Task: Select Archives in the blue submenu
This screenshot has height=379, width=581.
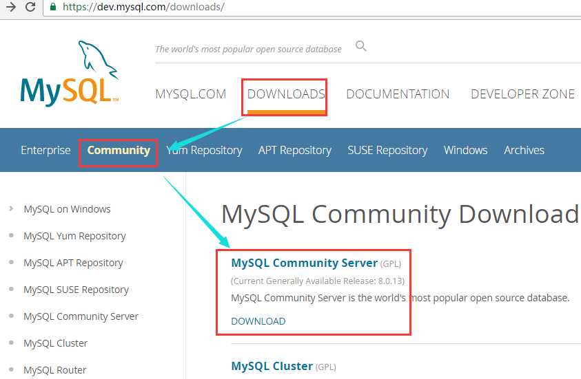Action: point(524,150)
